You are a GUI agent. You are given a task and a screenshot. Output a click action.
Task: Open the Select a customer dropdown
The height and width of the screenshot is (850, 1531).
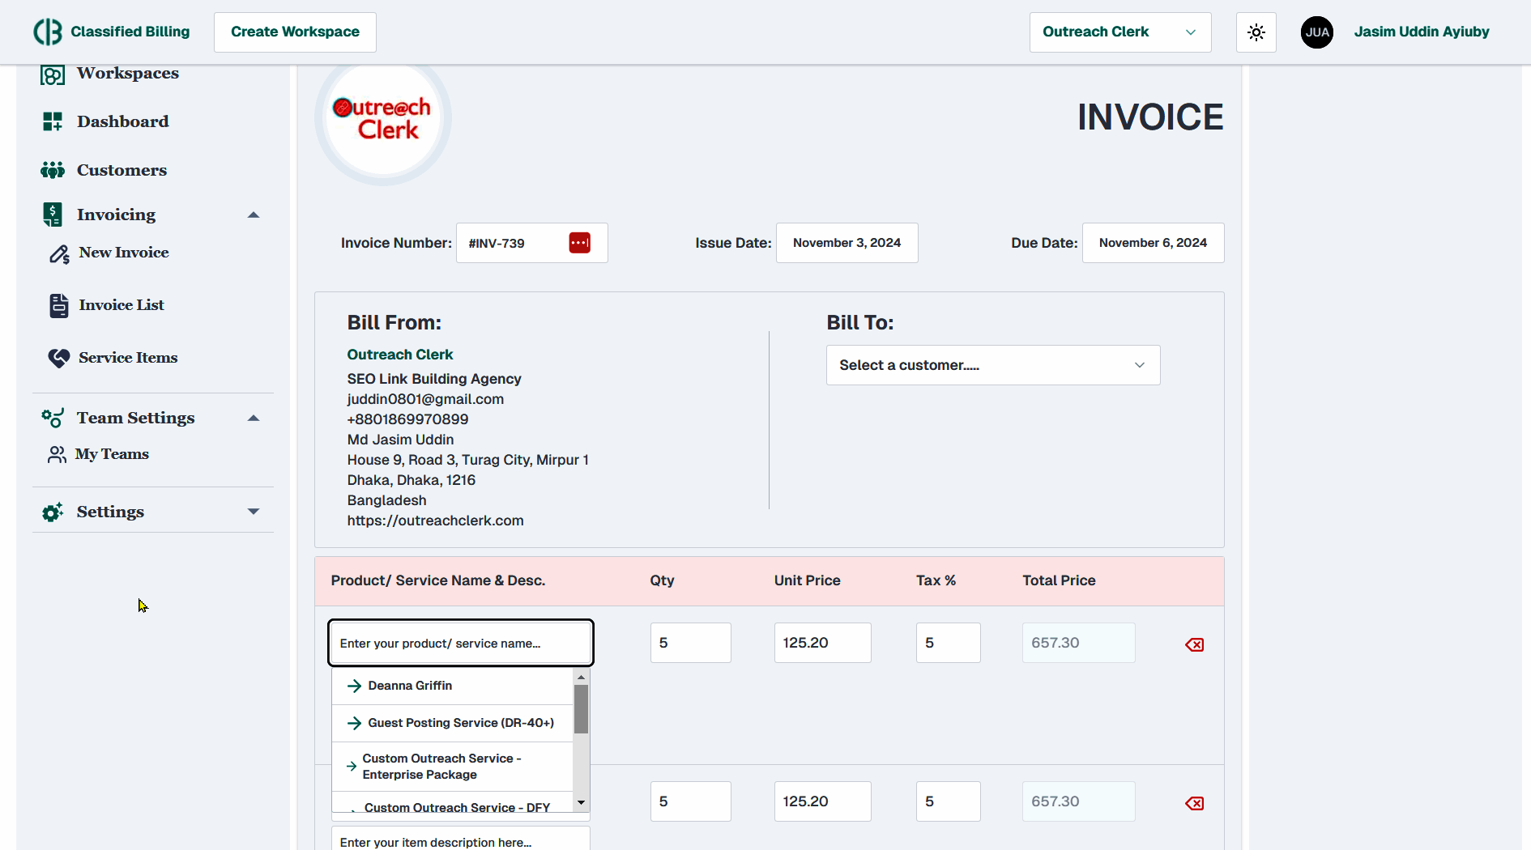[x=992, y=365]
